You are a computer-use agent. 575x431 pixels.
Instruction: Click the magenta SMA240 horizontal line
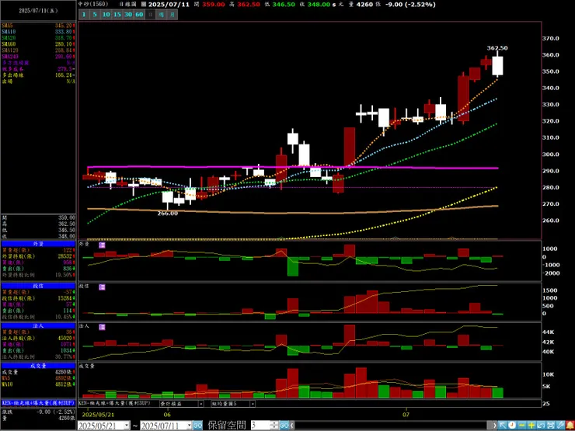pos(293,167)
